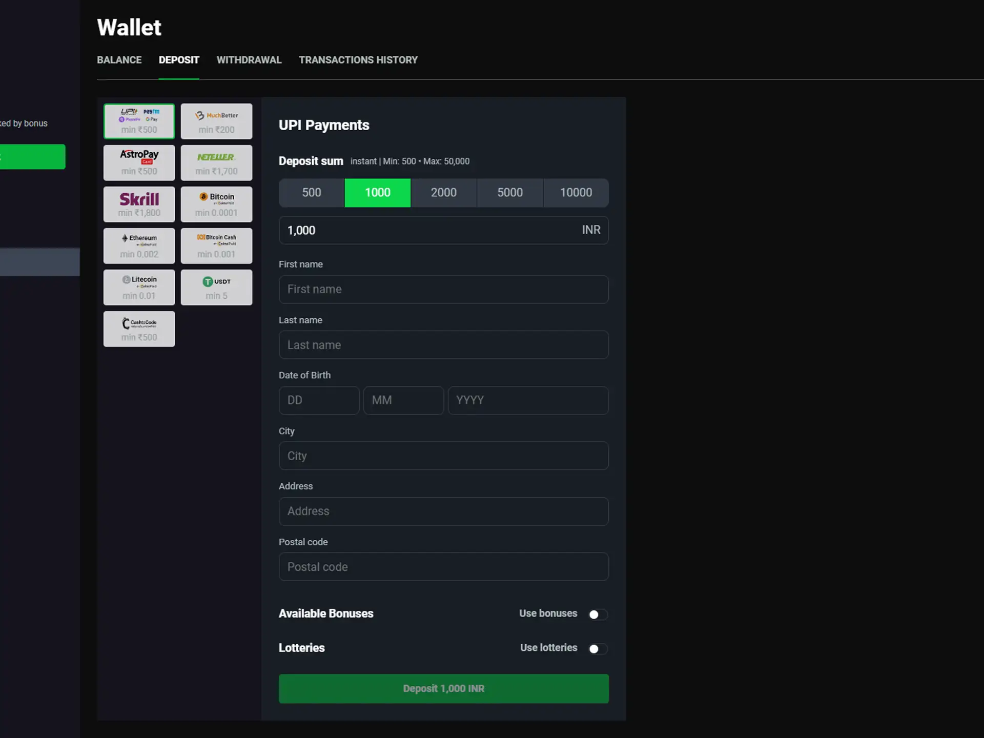The height and width of the screenshot is (738, 984).
Task: Select Litecoin payment method
Action: 139,287
